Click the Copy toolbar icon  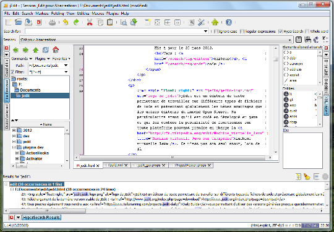[x=100, y=22]
